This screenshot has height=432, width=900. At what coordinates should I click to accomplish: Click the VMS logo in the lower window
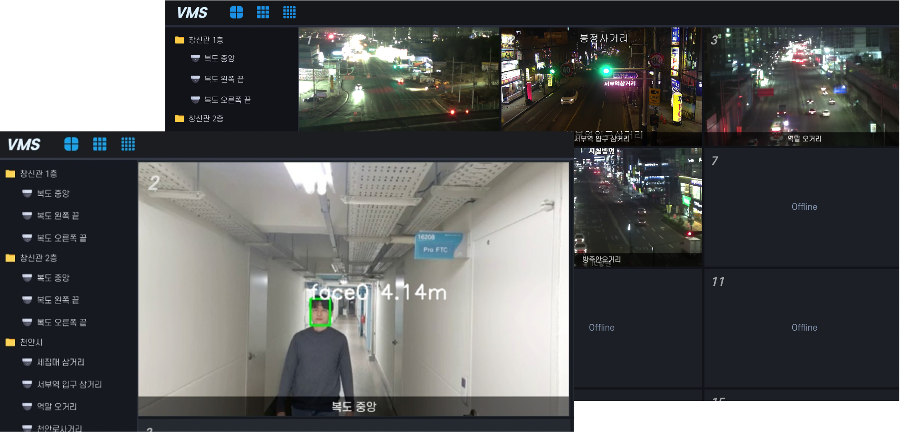[24, 144]
